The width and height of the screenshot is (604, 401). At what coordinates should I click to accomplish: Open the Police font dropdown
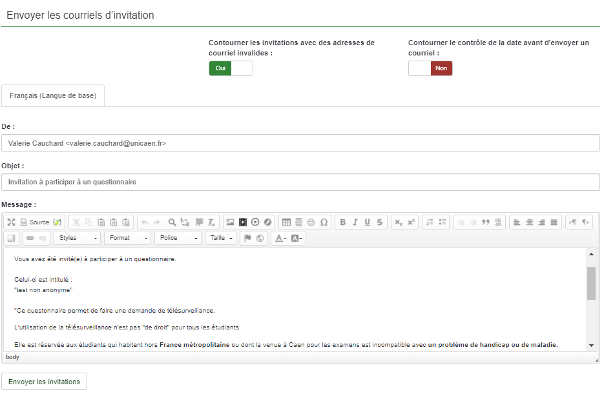(178, 238)
